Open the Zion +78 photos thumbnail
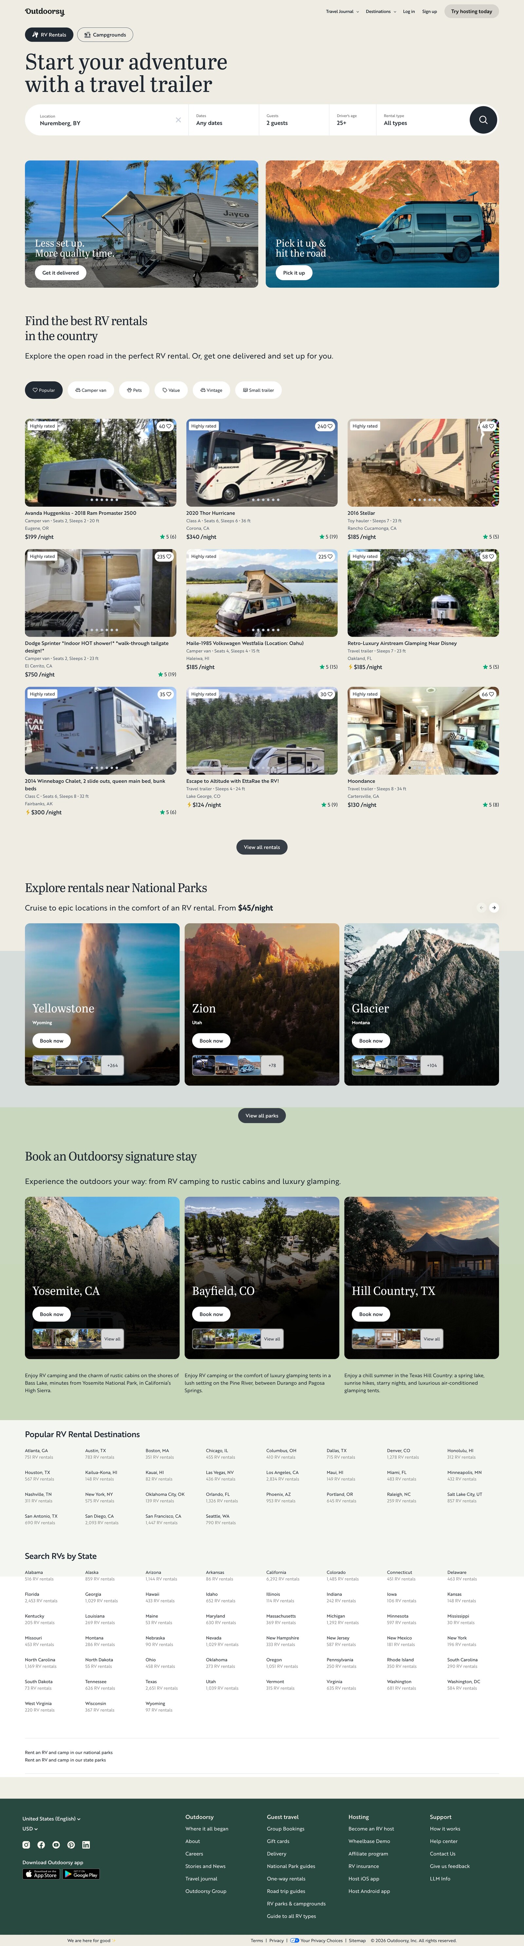 pyautogui.click(x=272, y=1065)
